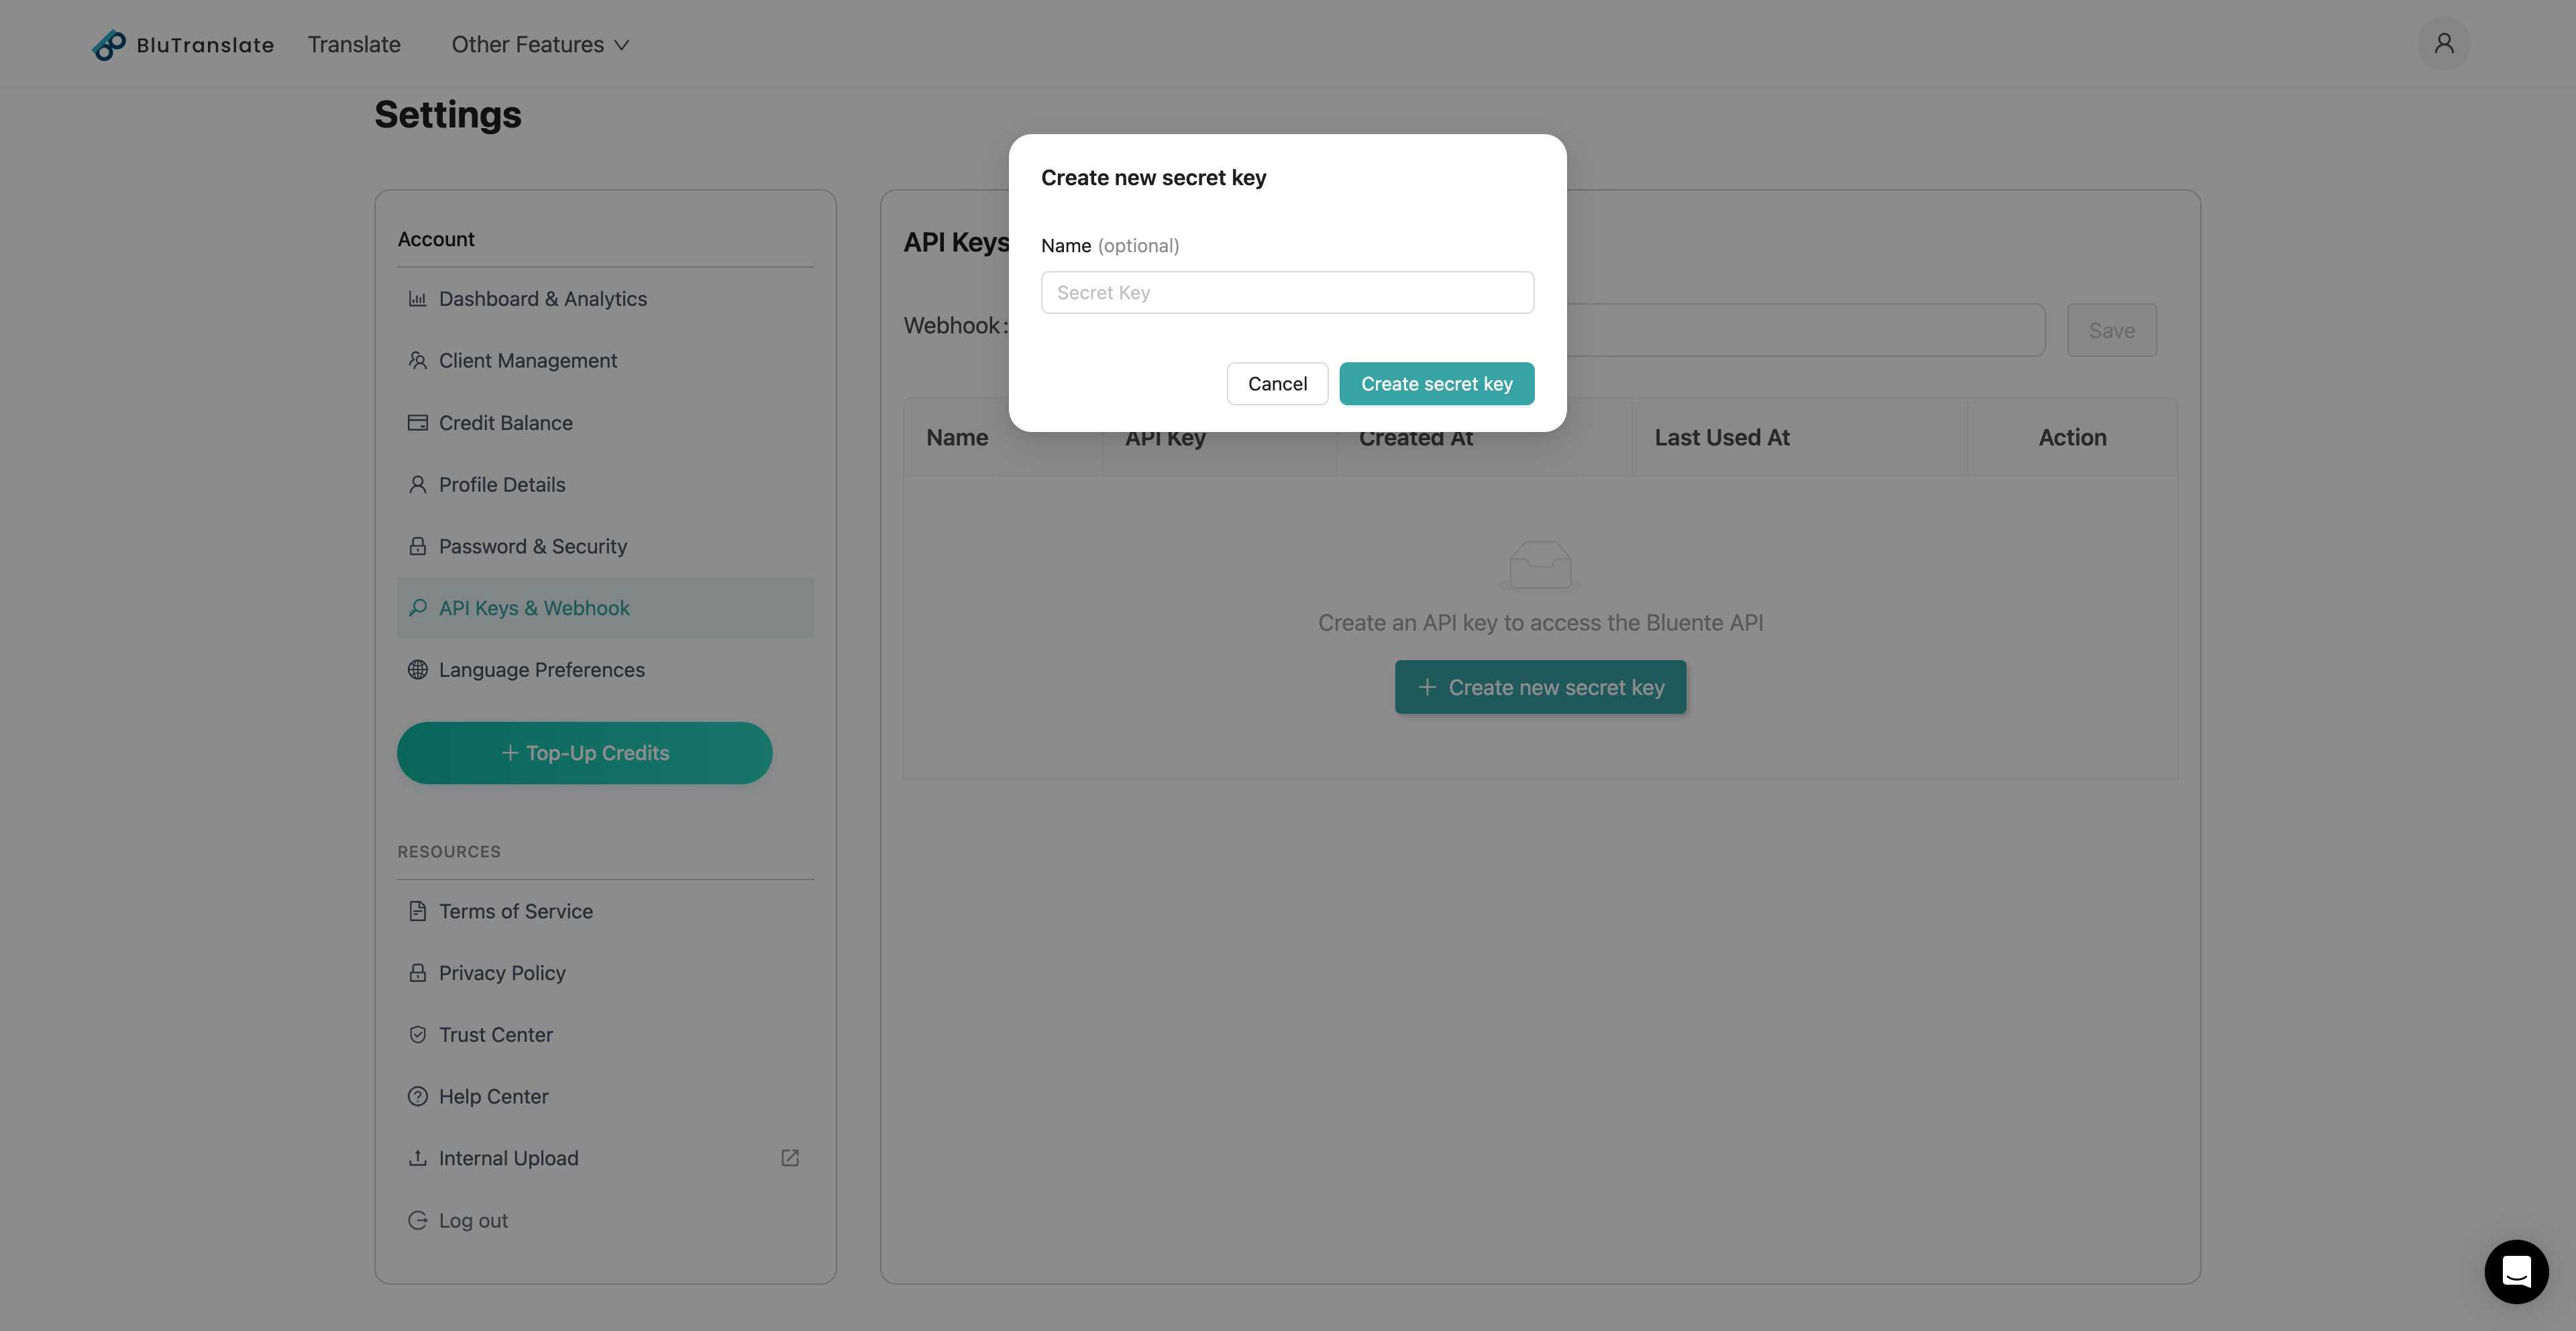This screenshot has width=2576, height=1331.
Task: Select the Credit Balance card icon
Action: 419,422
